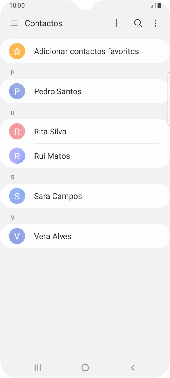The width and height of the screenshot is (170, 378).
Task: Select Rita Silva's avatar circle
Action: pyautogui.click(x=17, y=131)
